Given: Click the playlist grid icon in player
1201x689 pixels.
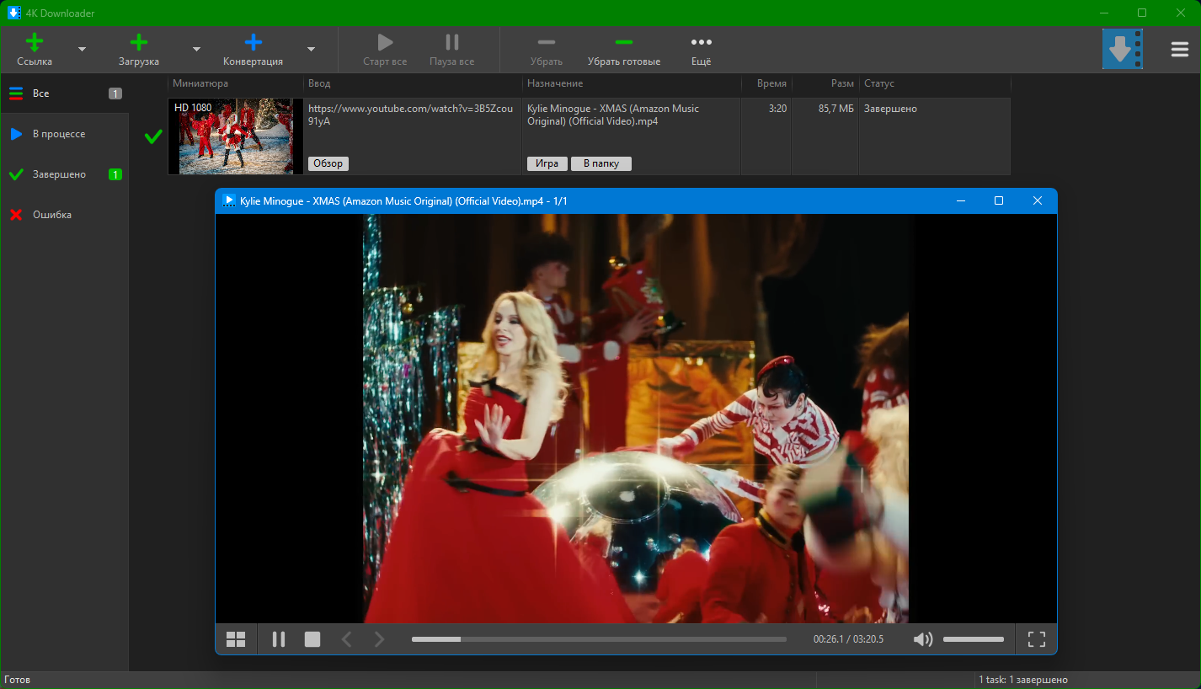Looking at the screenshot, I should point(236,639).
